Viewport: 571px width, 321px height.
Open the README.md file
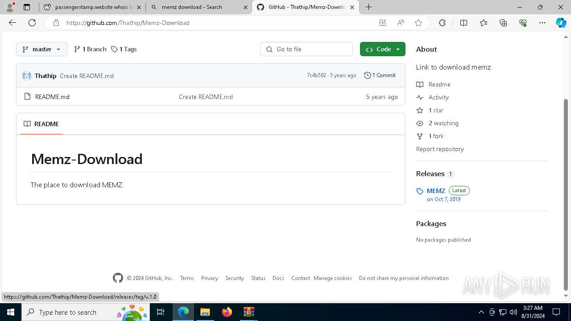point(52,97)
